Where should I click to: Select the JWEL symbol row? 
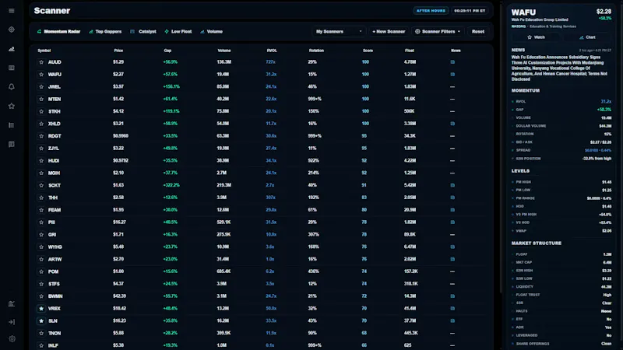coord(262,86)
